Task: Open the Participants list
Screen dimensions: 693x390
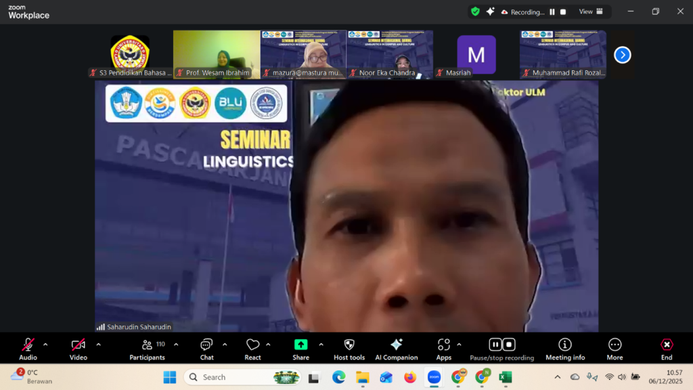Action: point(147,348)
